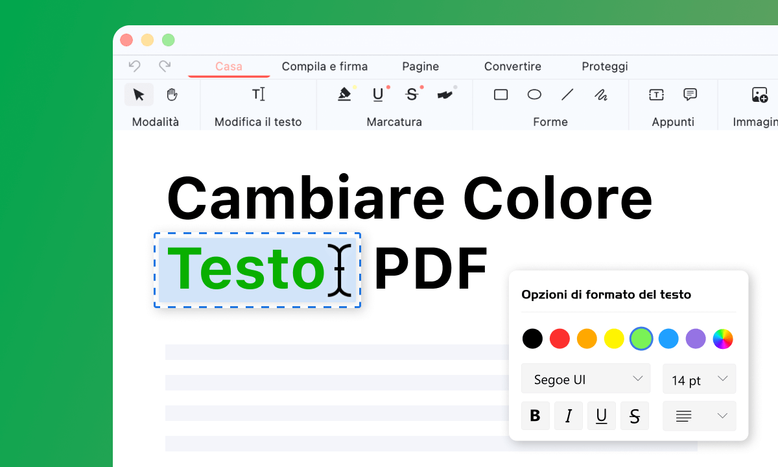This screenshot has width=778, height=467.
Task: Choose the freehand pen markup tool
Action: tap(445, 94)
